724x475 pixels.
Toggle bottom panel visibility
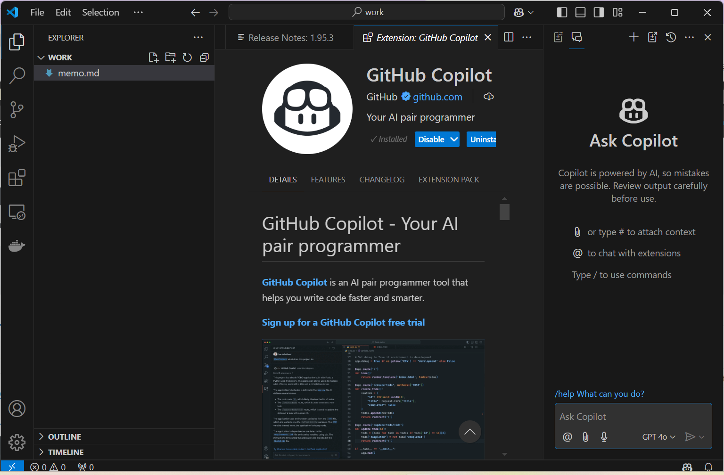(x=580, y=12)
